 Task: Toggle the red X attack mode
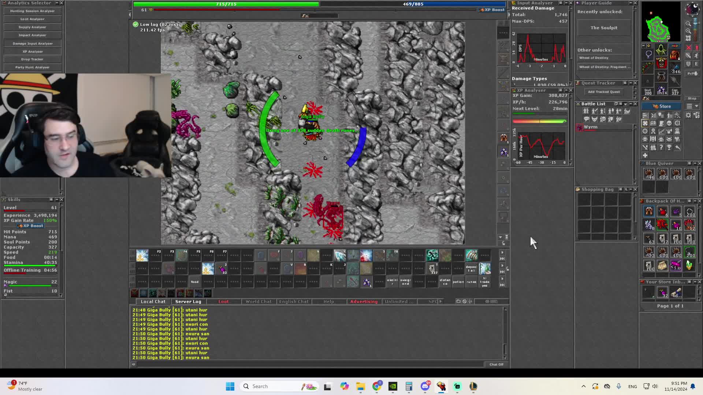pyautogui.click(x=688, y=48)
